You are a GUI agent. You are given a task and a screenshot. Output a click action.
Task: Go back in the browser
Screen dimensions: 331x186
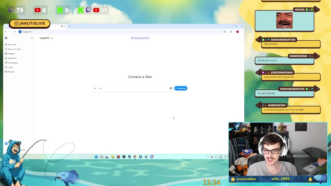[5, 32]
